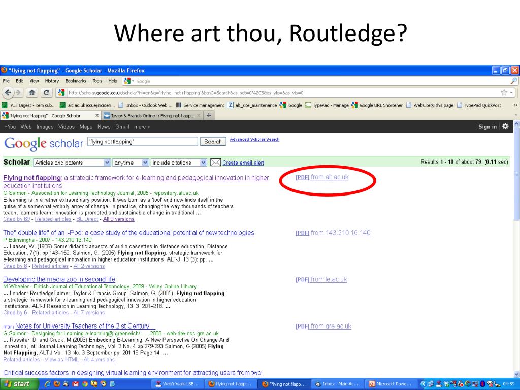Open the anytime date dropdown

tap(131, 162)
